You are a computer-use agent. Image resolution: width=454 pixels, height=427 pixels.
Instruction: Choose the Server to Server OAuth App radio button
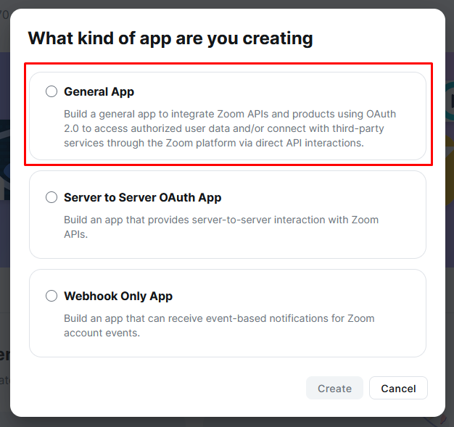point(51,197)
